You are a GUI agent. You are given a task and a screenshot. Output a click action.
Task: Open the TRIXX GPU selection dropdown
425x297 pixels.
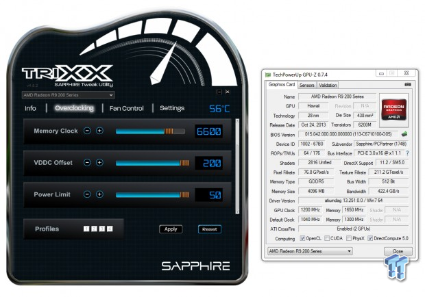(x=69, y=95)
